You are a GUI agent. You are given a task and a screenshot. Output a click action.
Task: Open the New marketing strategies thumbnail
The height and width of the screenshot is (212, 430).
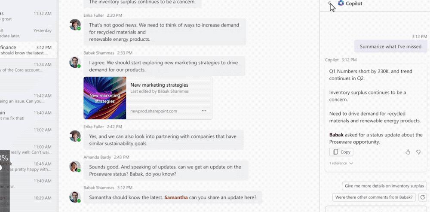105,98
